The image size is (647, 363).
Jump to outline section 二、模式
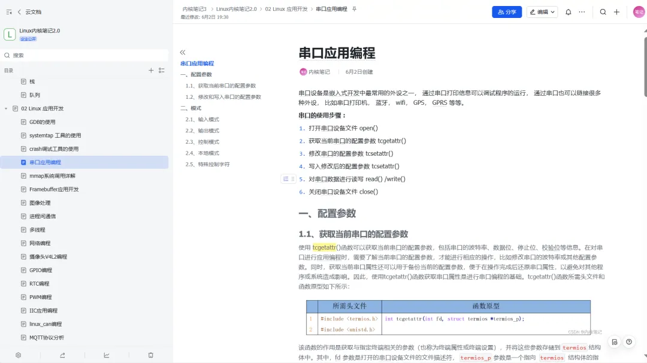coord(191,108)
